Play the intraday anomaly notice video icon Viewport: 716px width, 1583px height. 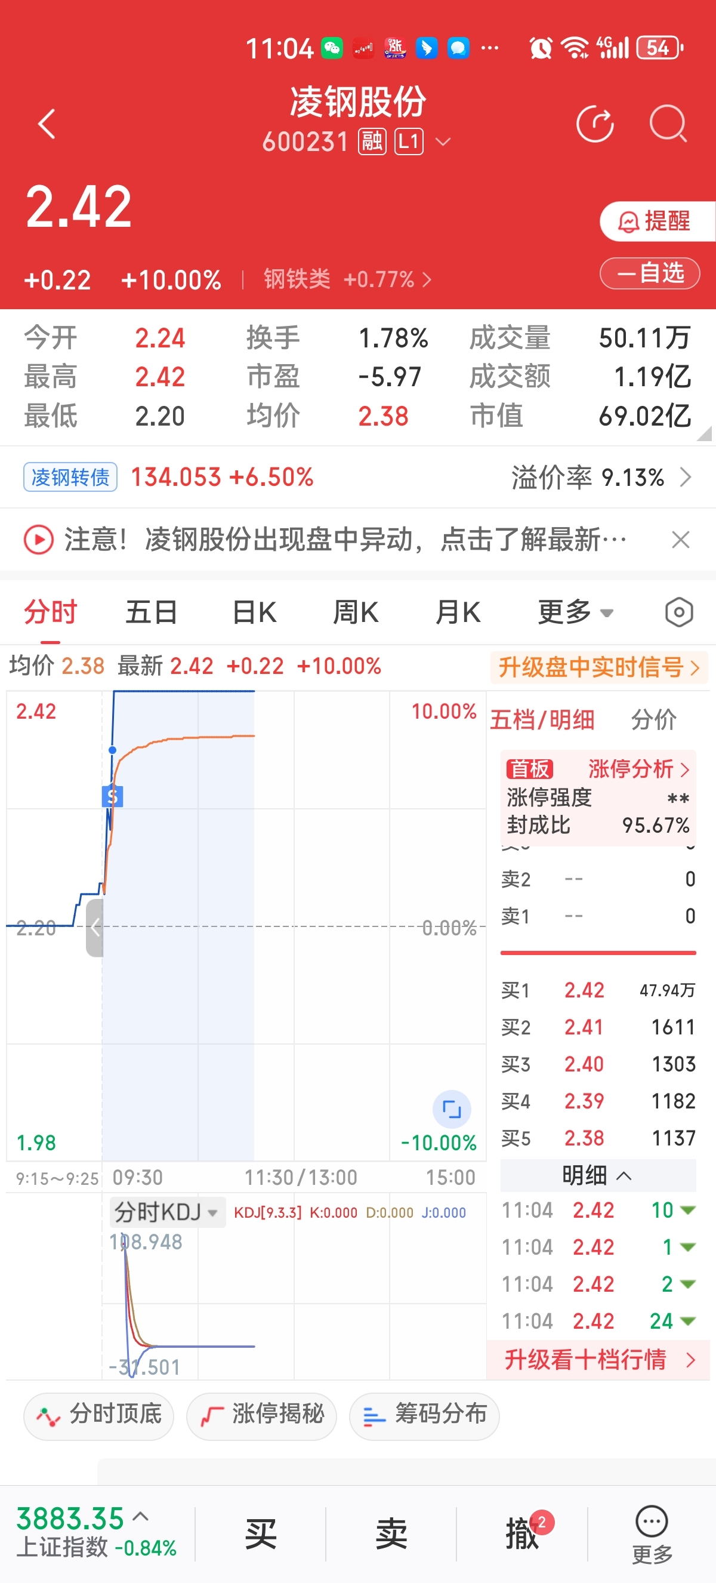pyautogui.click(x=38, y=540)
